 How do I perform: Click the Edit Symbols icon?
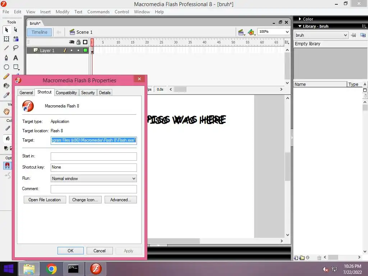click(251, 32)
